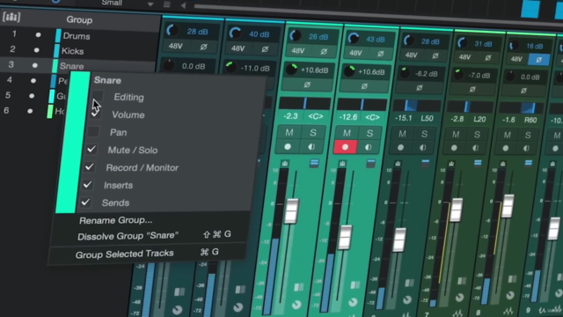Invert phase beside 48V on 40 dB channel

[265, 49]
